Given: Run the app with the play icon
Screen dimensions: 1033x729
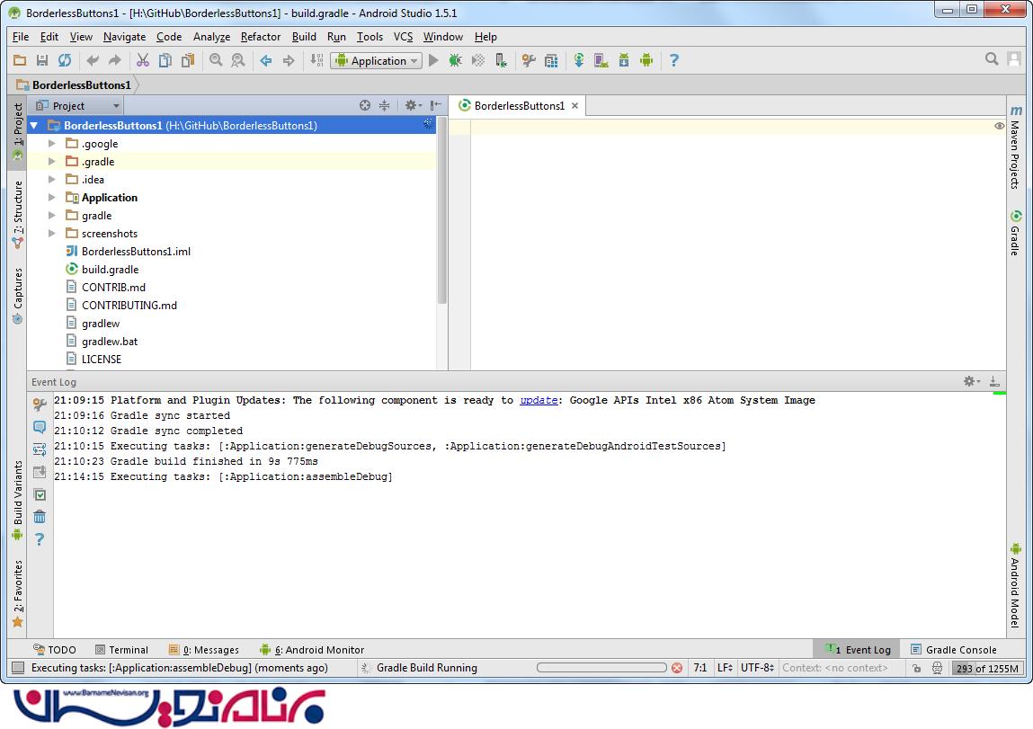Looking at the screenshot, I should pyautogui.click(x=432, y=60).
